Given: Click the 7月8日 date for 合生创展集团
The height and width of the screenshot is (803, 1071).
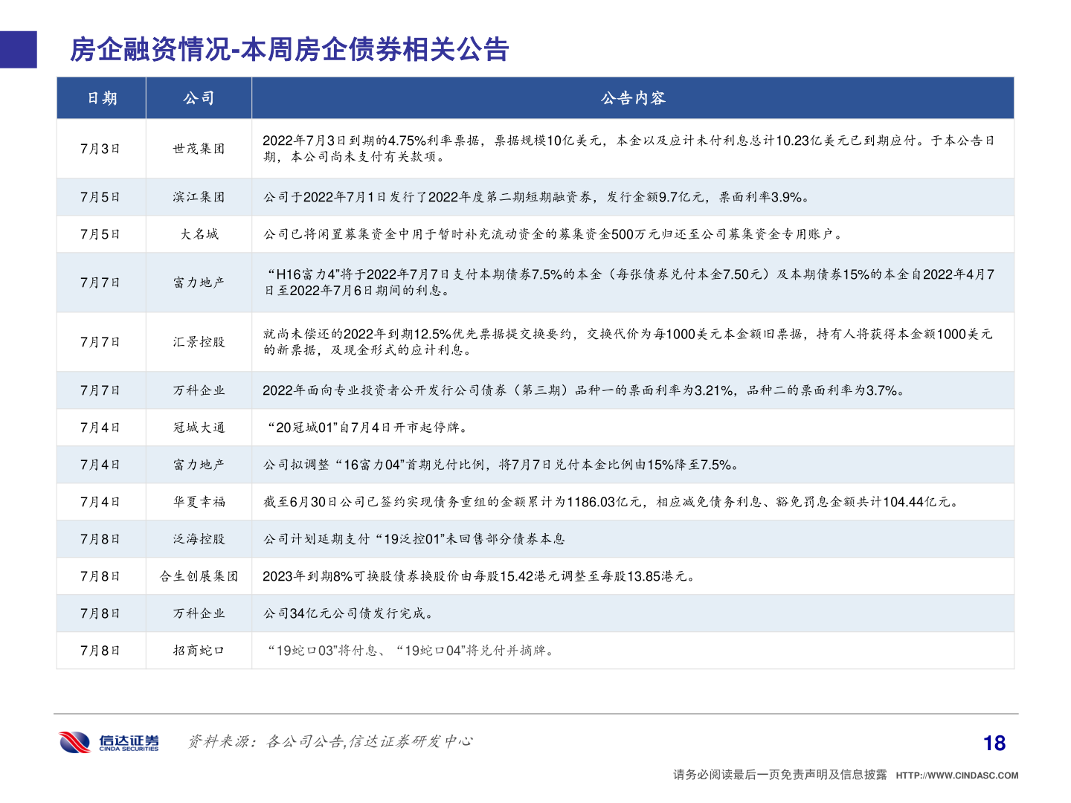Looking at the screenshot, I should pos(100,576).
